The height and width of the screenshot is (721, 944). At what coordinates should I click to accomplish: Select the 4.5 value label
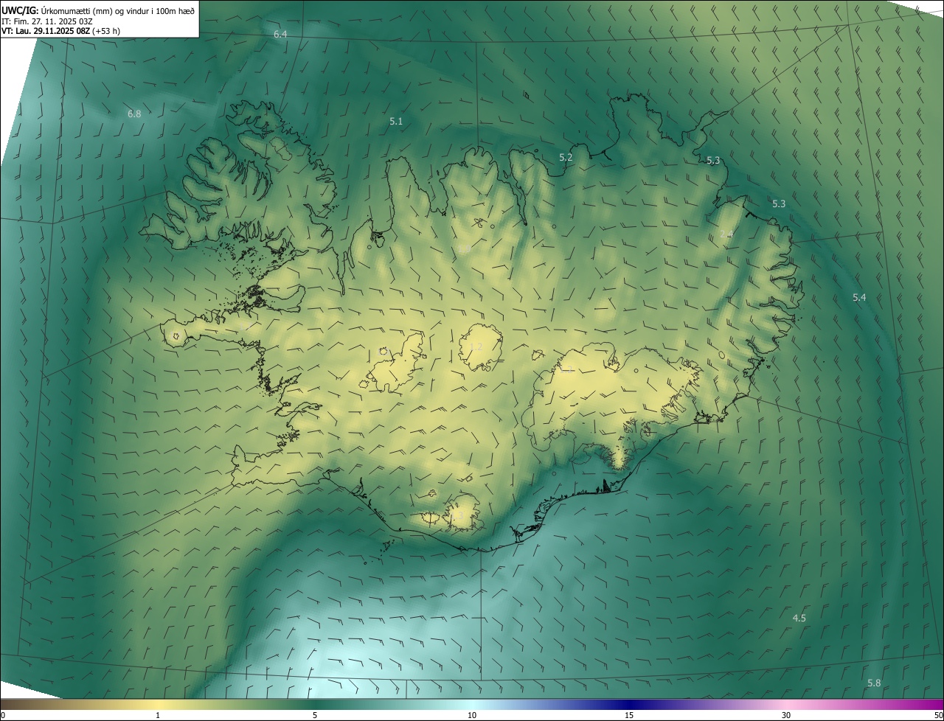pos(799,618)
